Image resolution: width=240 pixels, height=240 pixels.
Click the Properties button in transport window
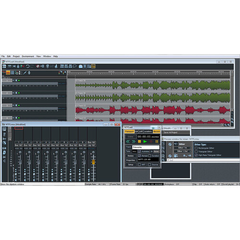click(x=131, y=160)
